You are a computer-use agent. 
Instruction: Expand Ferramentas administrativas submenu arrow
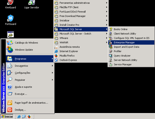tap(107, 3)
